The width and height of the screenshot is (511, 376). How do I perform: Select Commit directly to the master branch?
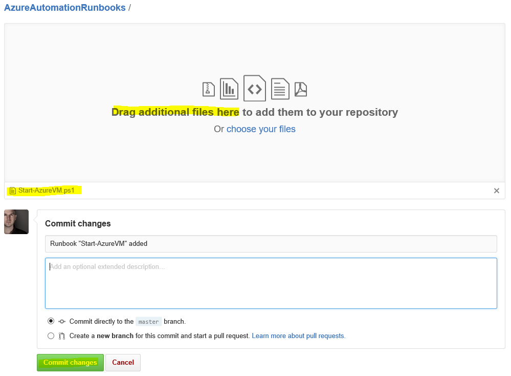51,321
